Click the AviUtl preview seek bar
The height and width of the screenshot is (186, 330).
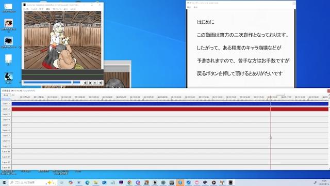point(52,83)
